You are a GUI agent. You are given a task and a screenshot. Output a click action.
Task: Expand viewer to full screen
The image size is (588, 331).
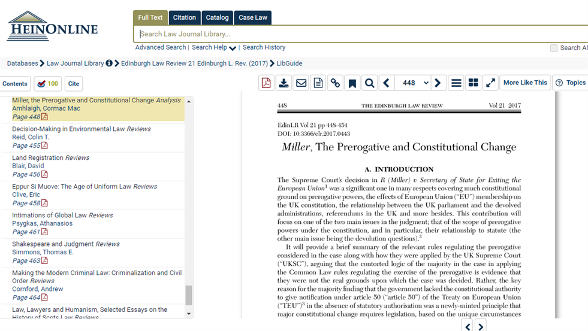tap(490, 83)
